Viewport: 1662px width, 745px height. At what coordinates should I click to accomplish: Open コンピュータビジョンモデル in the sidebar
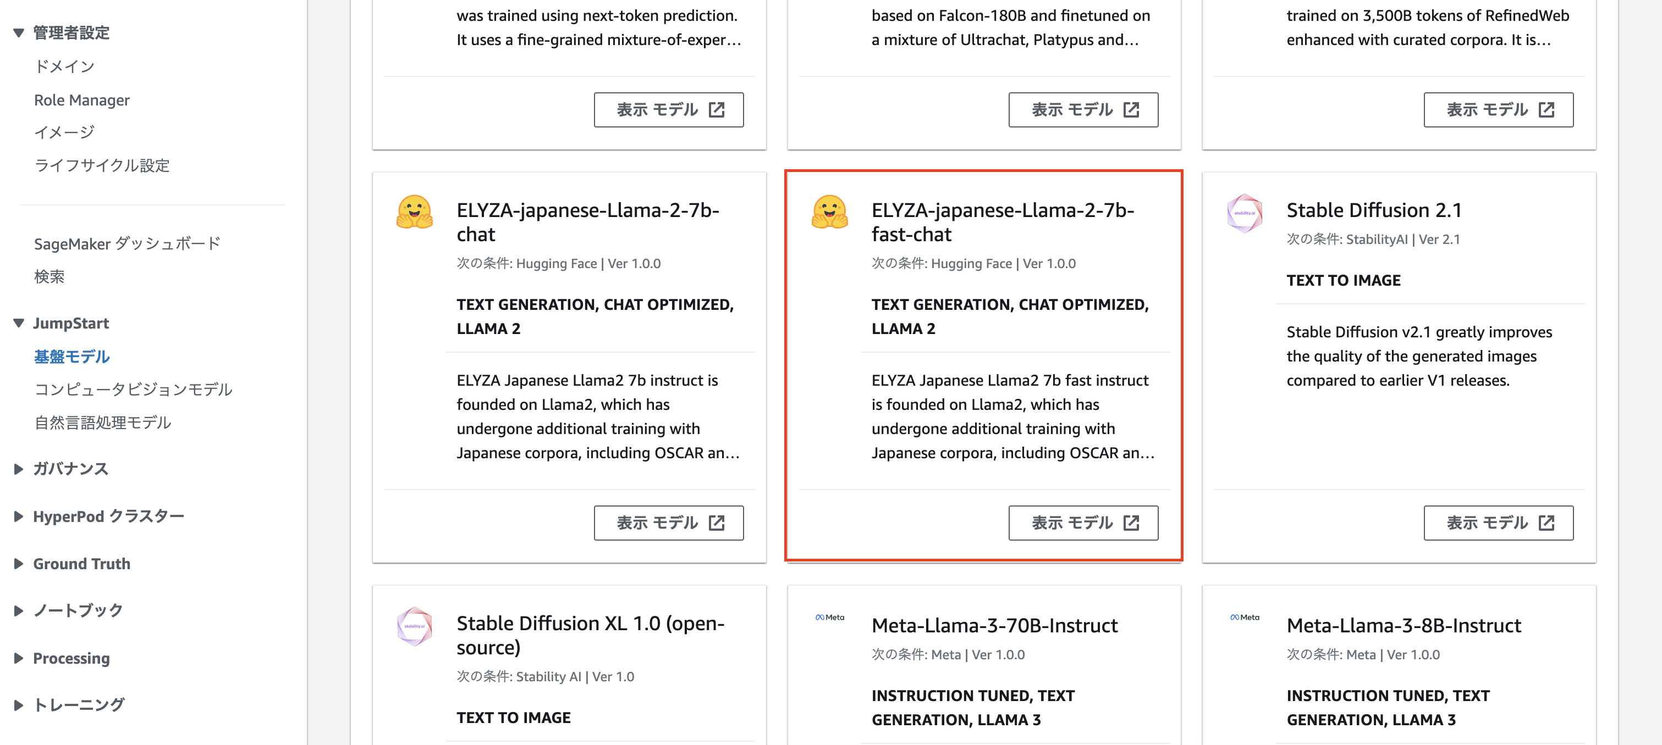click(133, 389)
